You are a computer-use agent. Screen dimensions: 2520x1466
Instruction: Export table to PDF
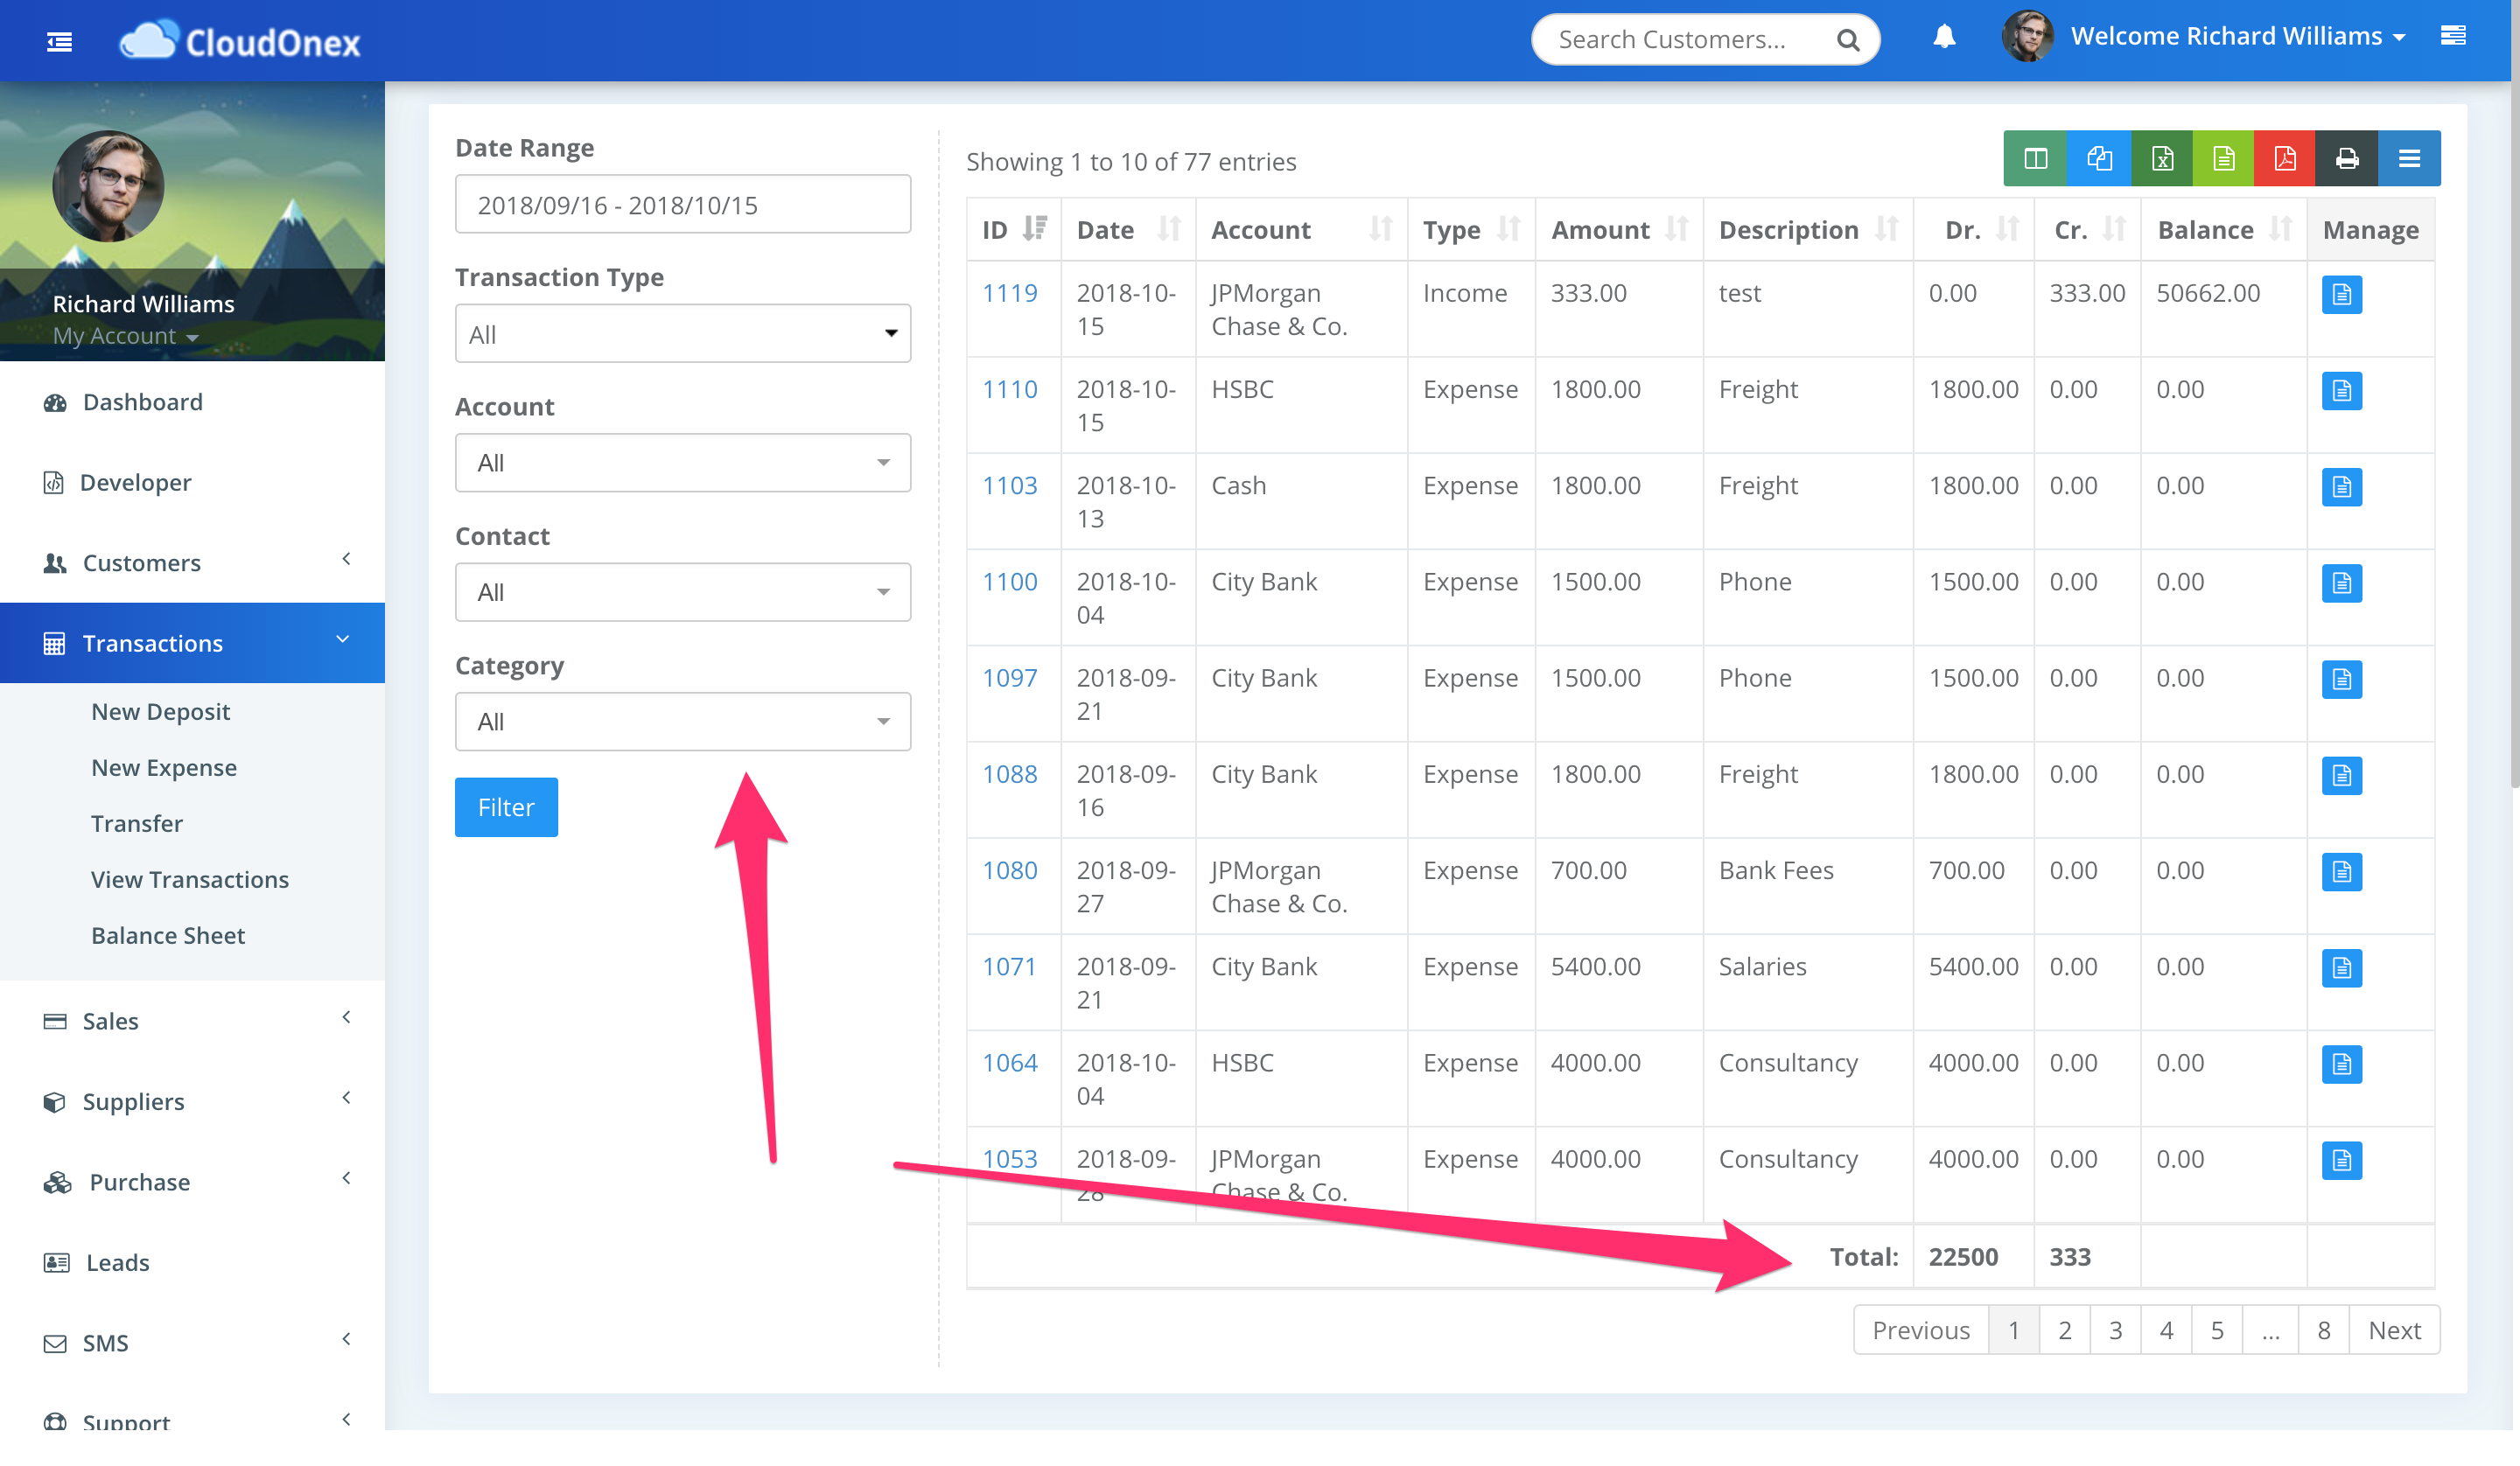click(2284, 158)
